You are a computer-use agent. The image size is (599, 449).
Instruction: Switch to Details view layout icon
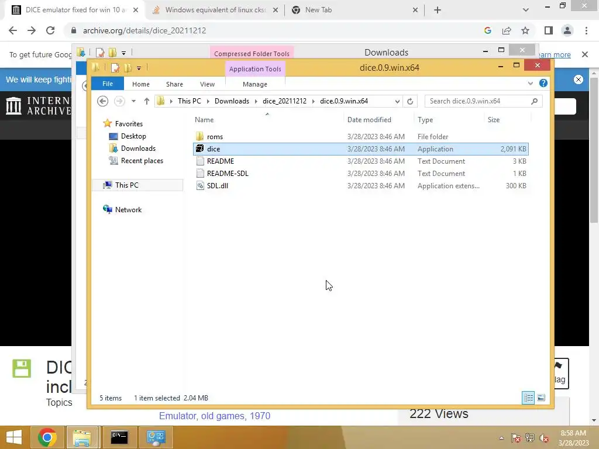(528, 398)
